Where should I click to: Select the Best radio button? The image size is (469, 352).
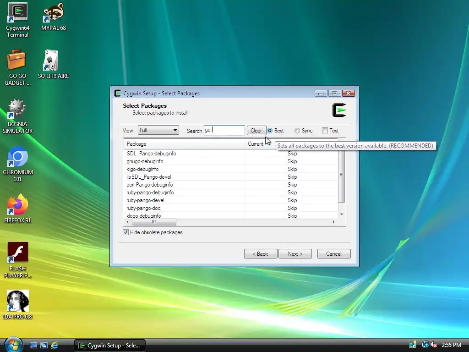pos(270,131)
